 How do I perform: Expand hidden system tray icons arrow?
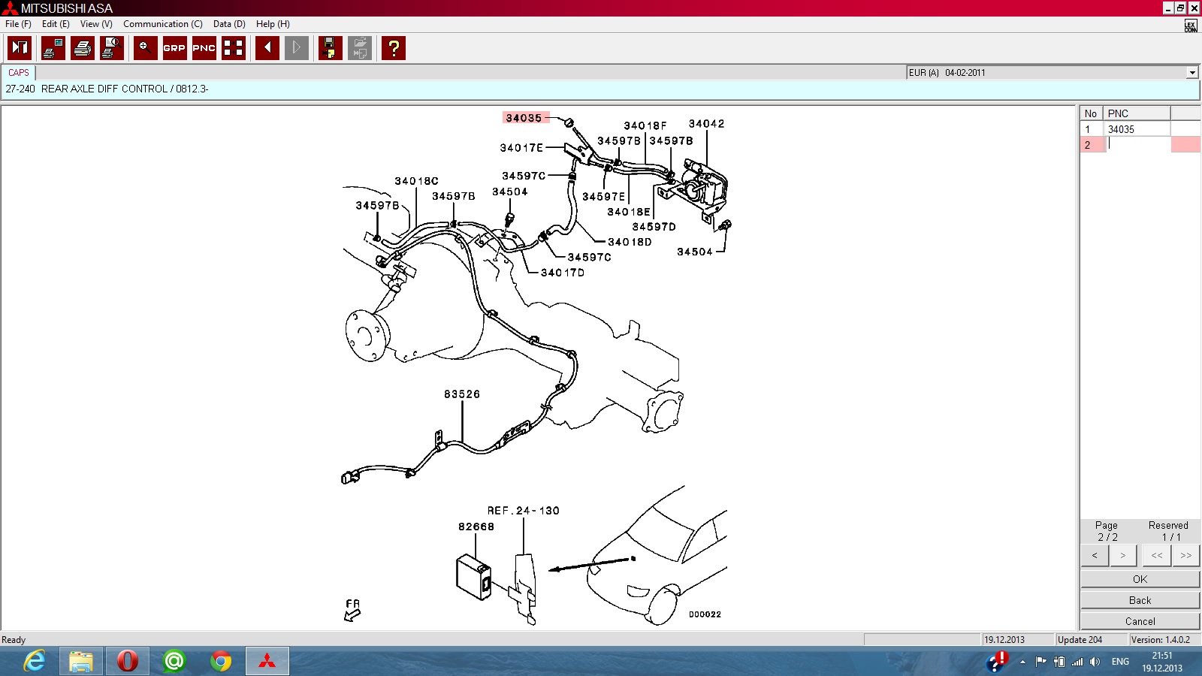tap(1022, 662)
